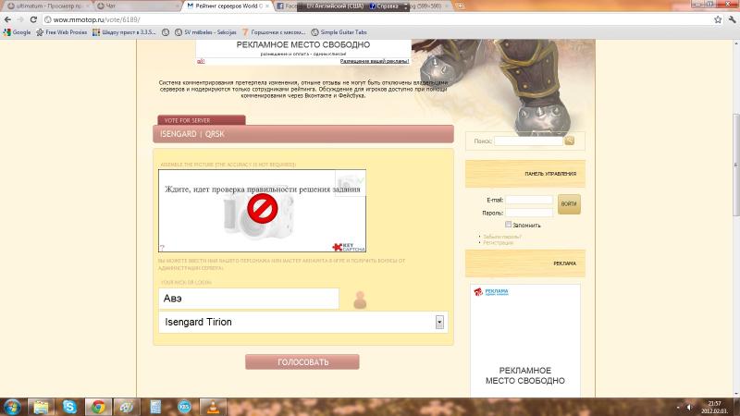Click the Пароль password field
740x416 pixels.
tap(528, 213)
